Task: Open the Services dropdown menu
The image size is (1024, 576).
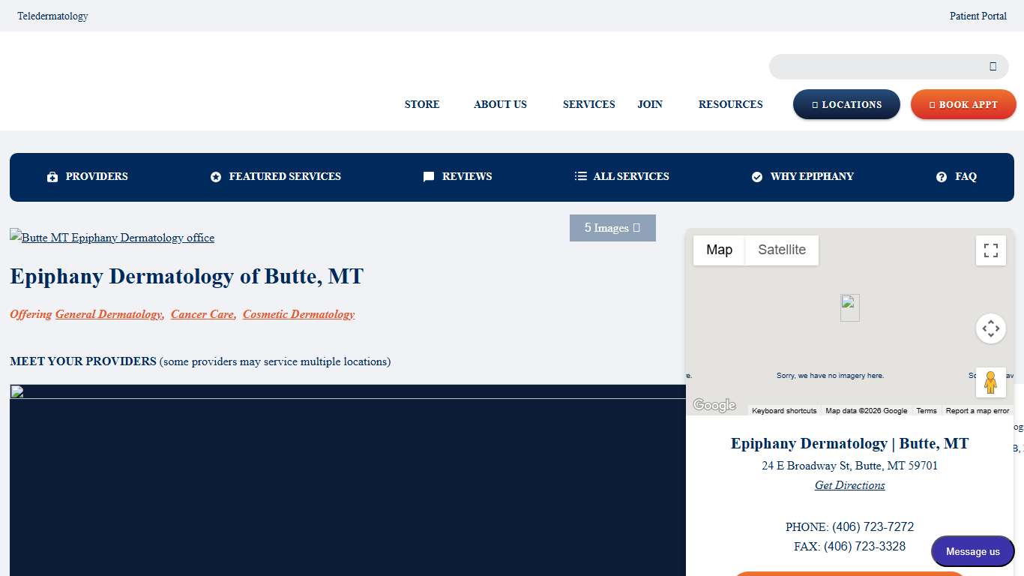Action: (589, 104)
